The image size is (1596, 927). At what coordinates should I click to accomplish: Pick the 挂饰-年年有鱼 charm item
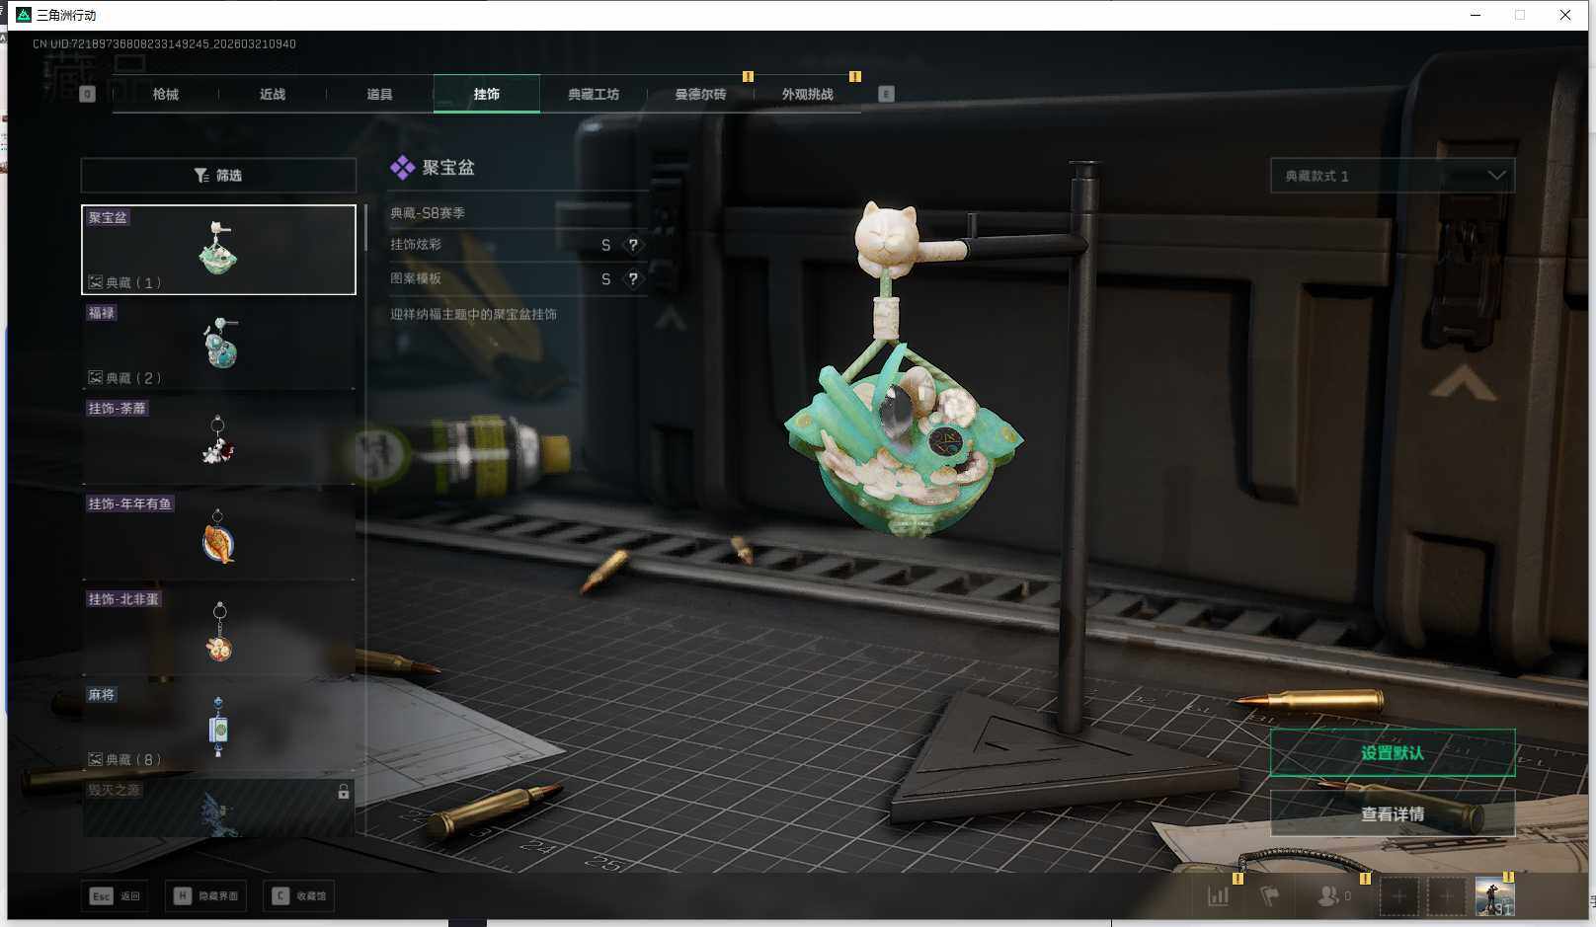tap(218, 535)
